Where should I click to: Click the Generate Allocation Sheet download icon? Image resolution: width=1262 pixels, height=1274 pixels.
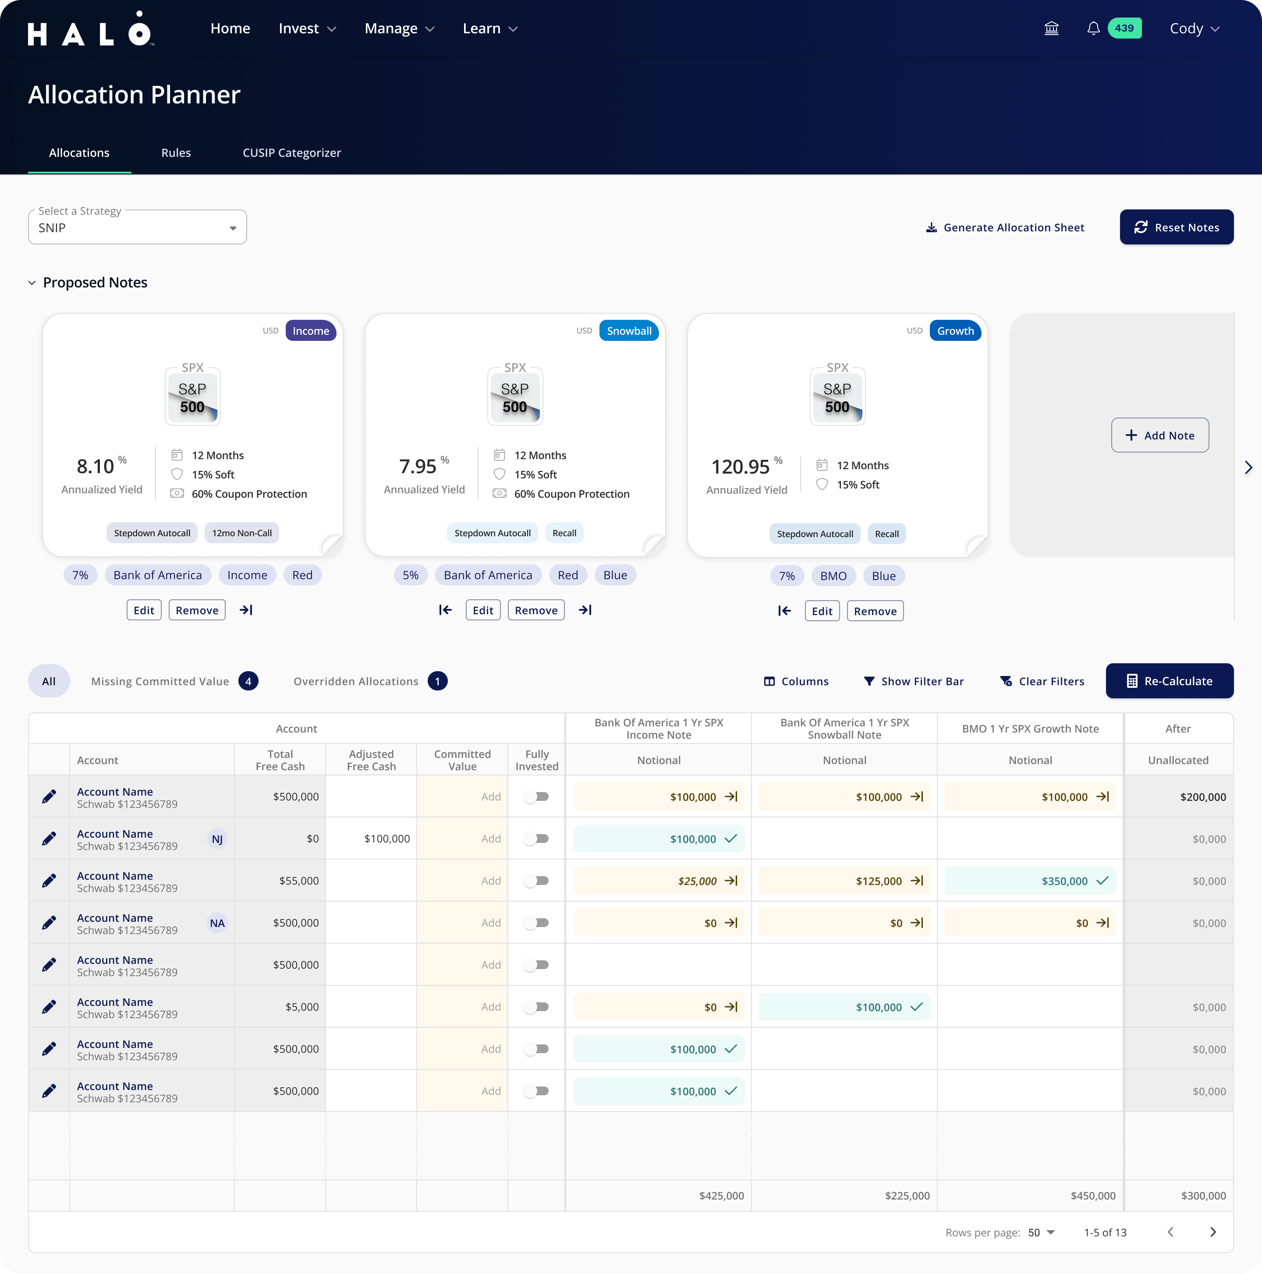(x=931, y=227)
